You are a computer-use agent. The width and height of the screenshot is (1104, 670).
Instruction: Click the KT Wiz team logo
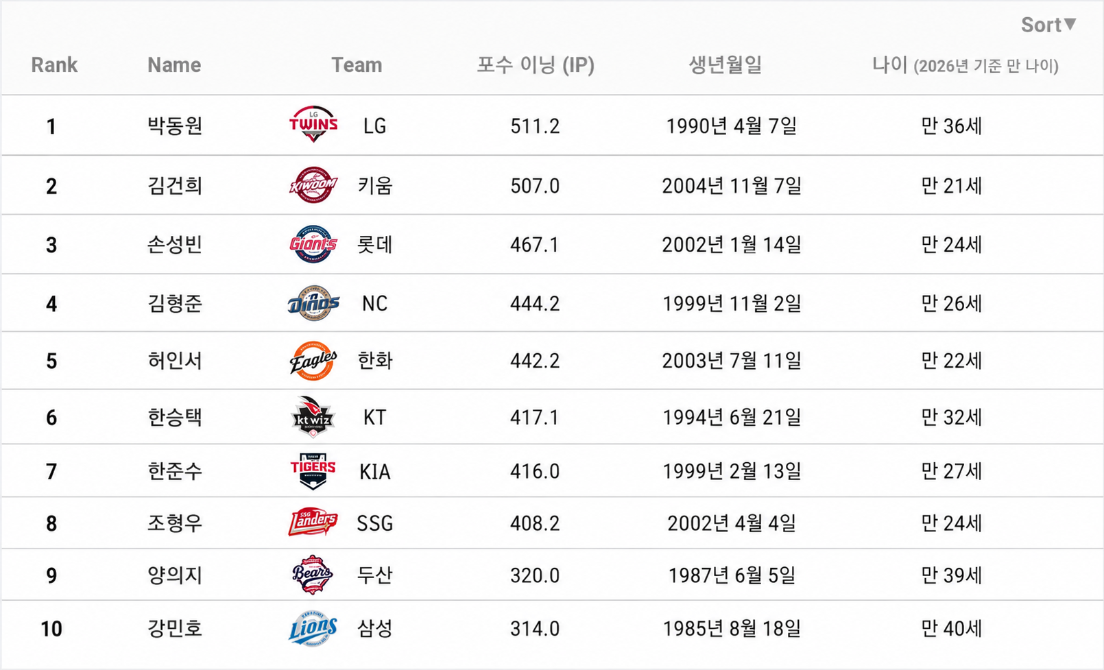coord(313,417)
